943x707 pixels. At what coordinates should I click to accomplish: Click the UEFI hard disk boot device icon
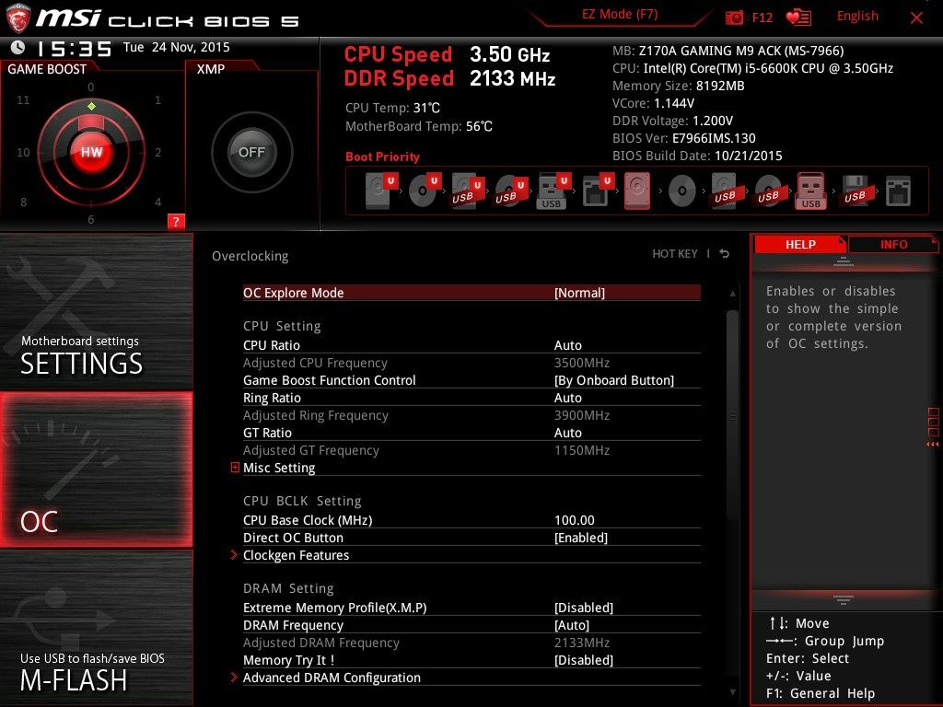381,191
